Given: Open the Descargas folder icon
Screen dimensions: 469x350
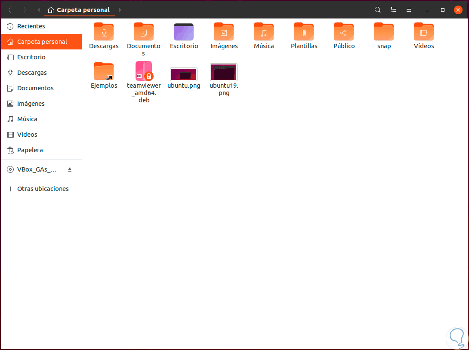Looking at the screenshot, I should click(x=104, y=32).
